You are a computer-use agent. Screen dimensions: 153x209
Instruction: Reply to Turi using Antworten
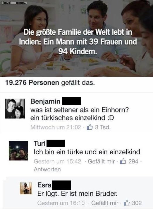click(x=47, y=169)
